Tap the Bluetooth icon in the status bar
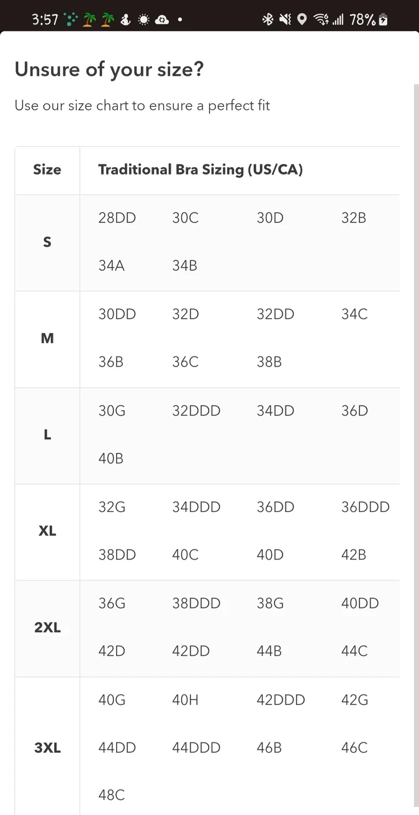The height and width of the screenshot is (815, 419). 268,19
